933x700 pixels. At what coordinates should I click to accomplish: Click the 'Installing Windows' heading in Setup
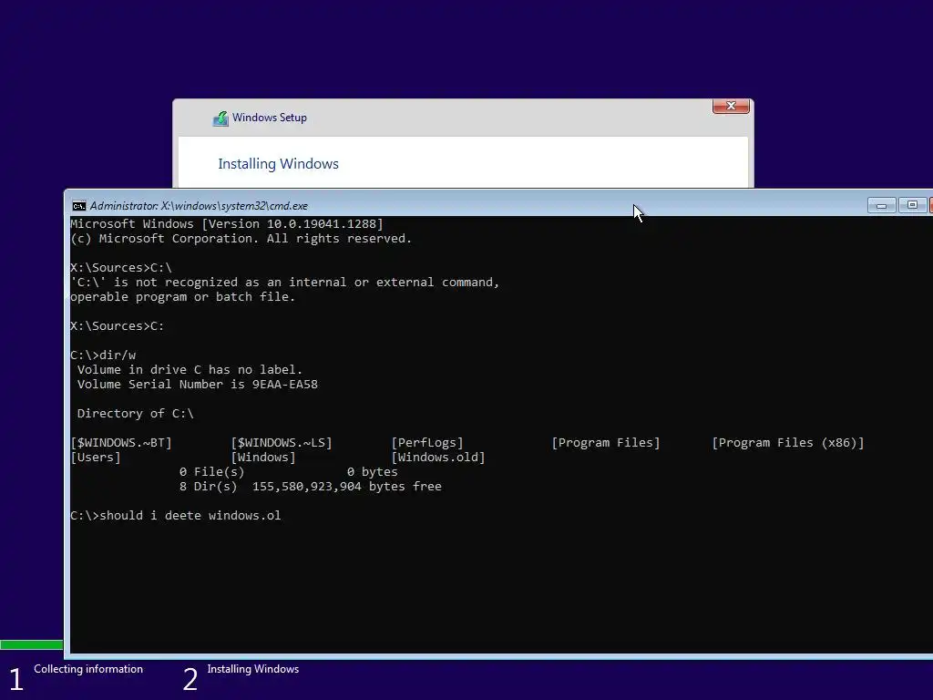click(x=278, y=164)
